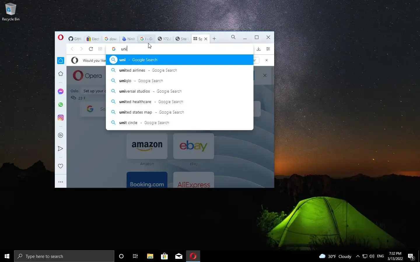Open the Windows Start menu

coord(7,256)
